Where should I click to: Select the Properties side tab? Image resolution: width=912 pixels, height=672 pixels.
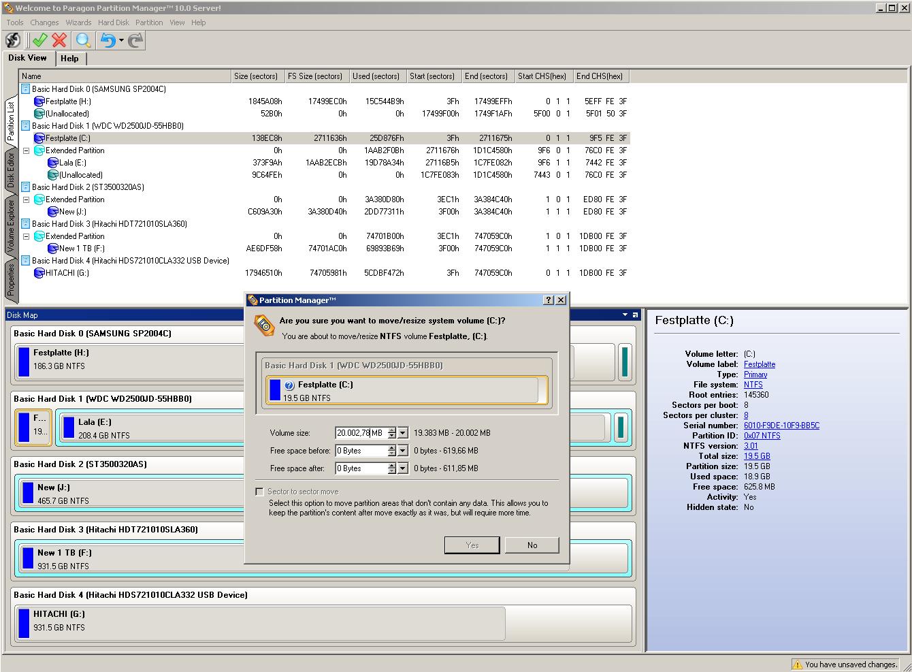[x=11, y=280]
